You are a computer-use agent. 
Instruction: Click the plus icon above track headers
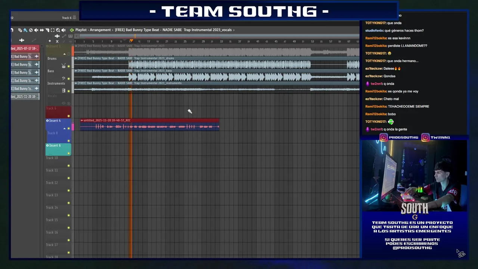tap(50, 41)
